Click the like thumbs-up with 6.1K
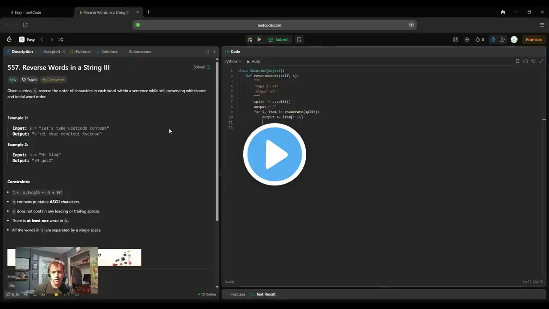Screen dimensions: 549x309 click(x=13, y=294)
